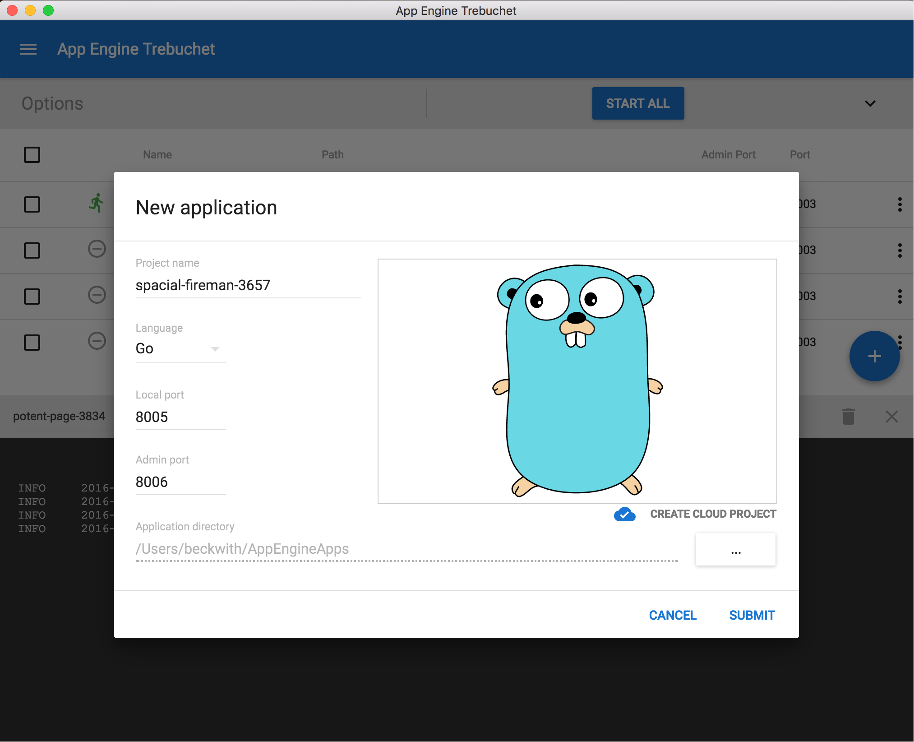Toggle the select-all checkbox in header
914x742 pixels.
(x=32, y=155)
